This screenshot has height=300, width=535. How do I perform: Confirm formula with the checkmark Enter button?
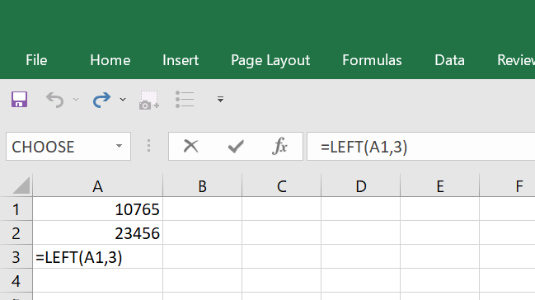coord(236,147)
